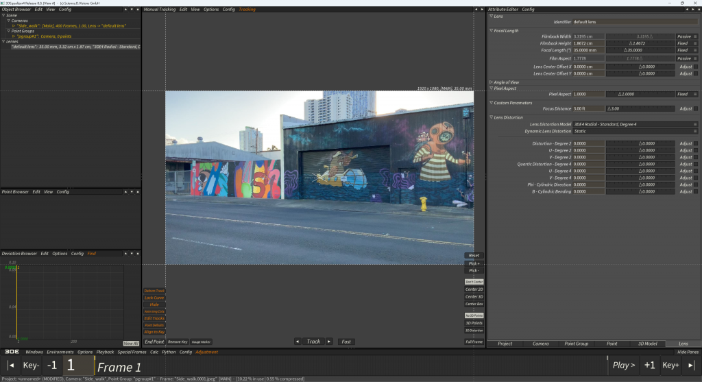Enable Adjust checkbox for Quartic Distortion - Degree 4
702x382 pixels.
pyautogui.click(x=695, y=164)
